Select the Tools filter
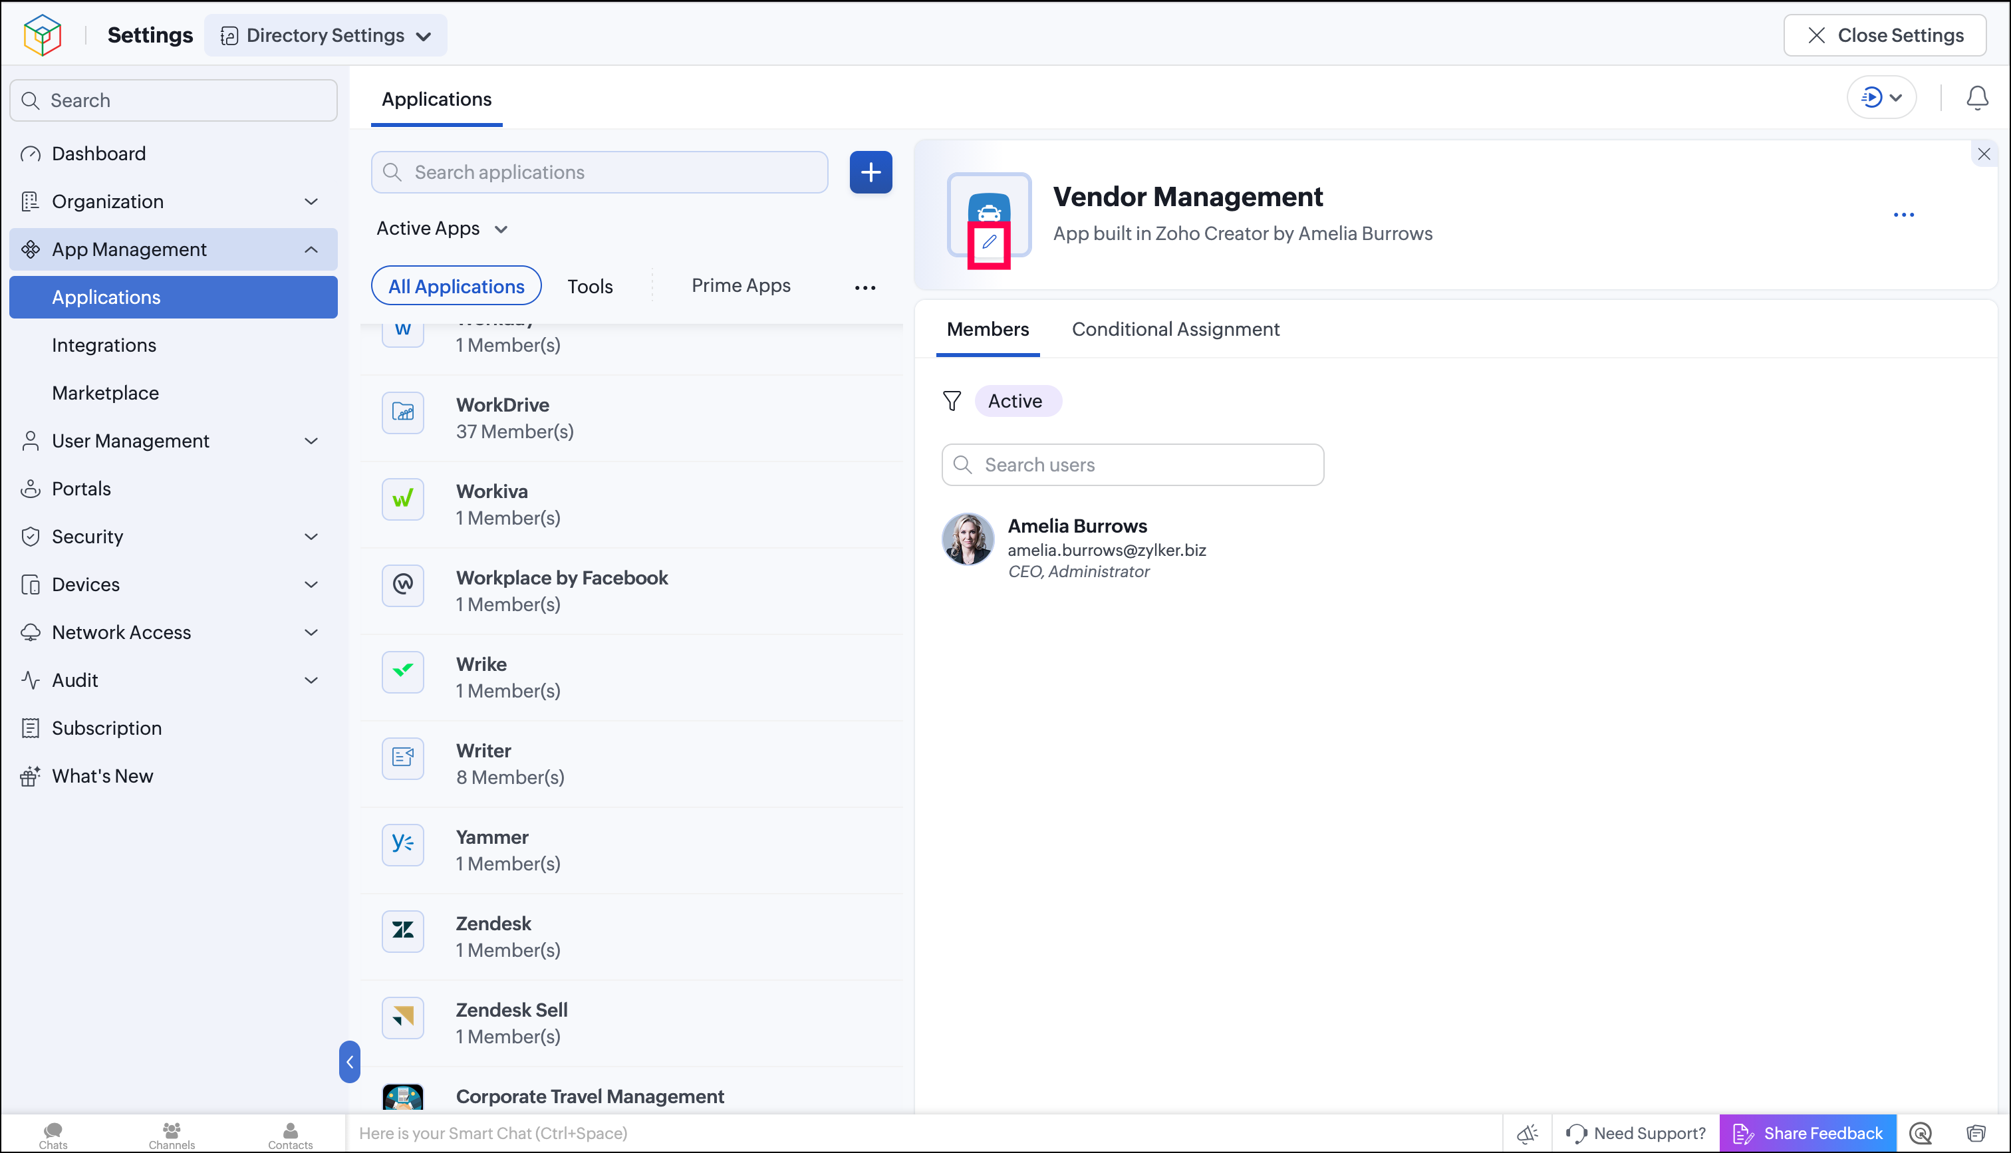 (590, 286)
